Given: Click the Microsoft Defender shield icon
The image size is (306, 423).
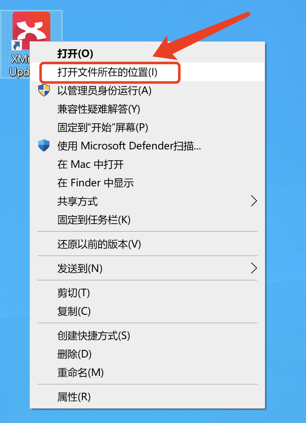Looking at the screenshot, I should pyautogui.click(x=44, y=146).
